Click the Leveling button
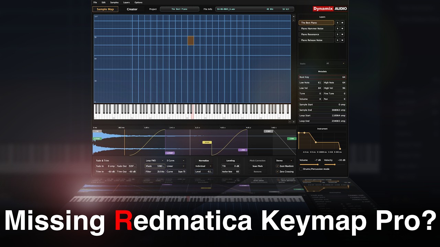Screen dimensions: 440x247 tap(231, 161)
